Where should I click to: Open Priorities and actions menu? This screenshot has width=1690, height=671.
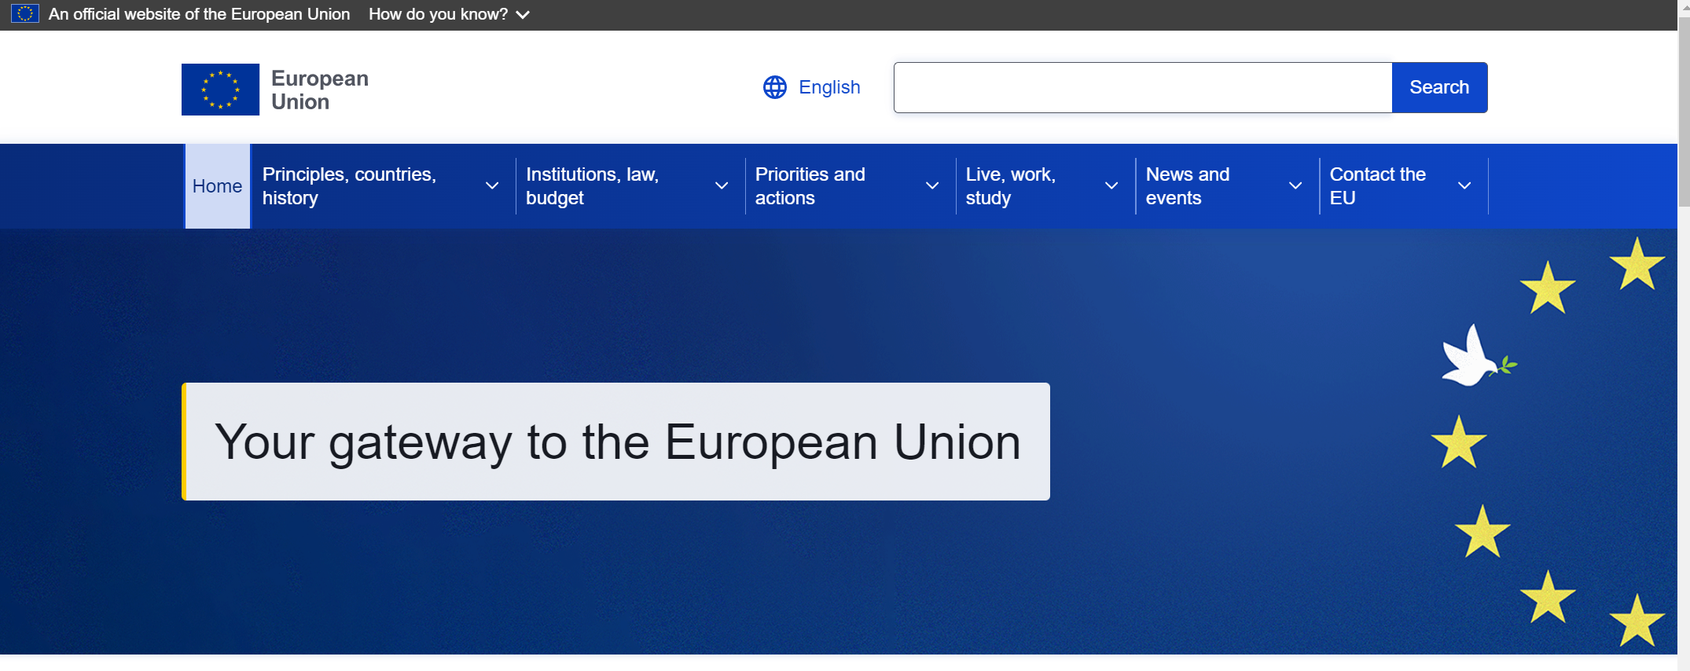tap(810, 186)
